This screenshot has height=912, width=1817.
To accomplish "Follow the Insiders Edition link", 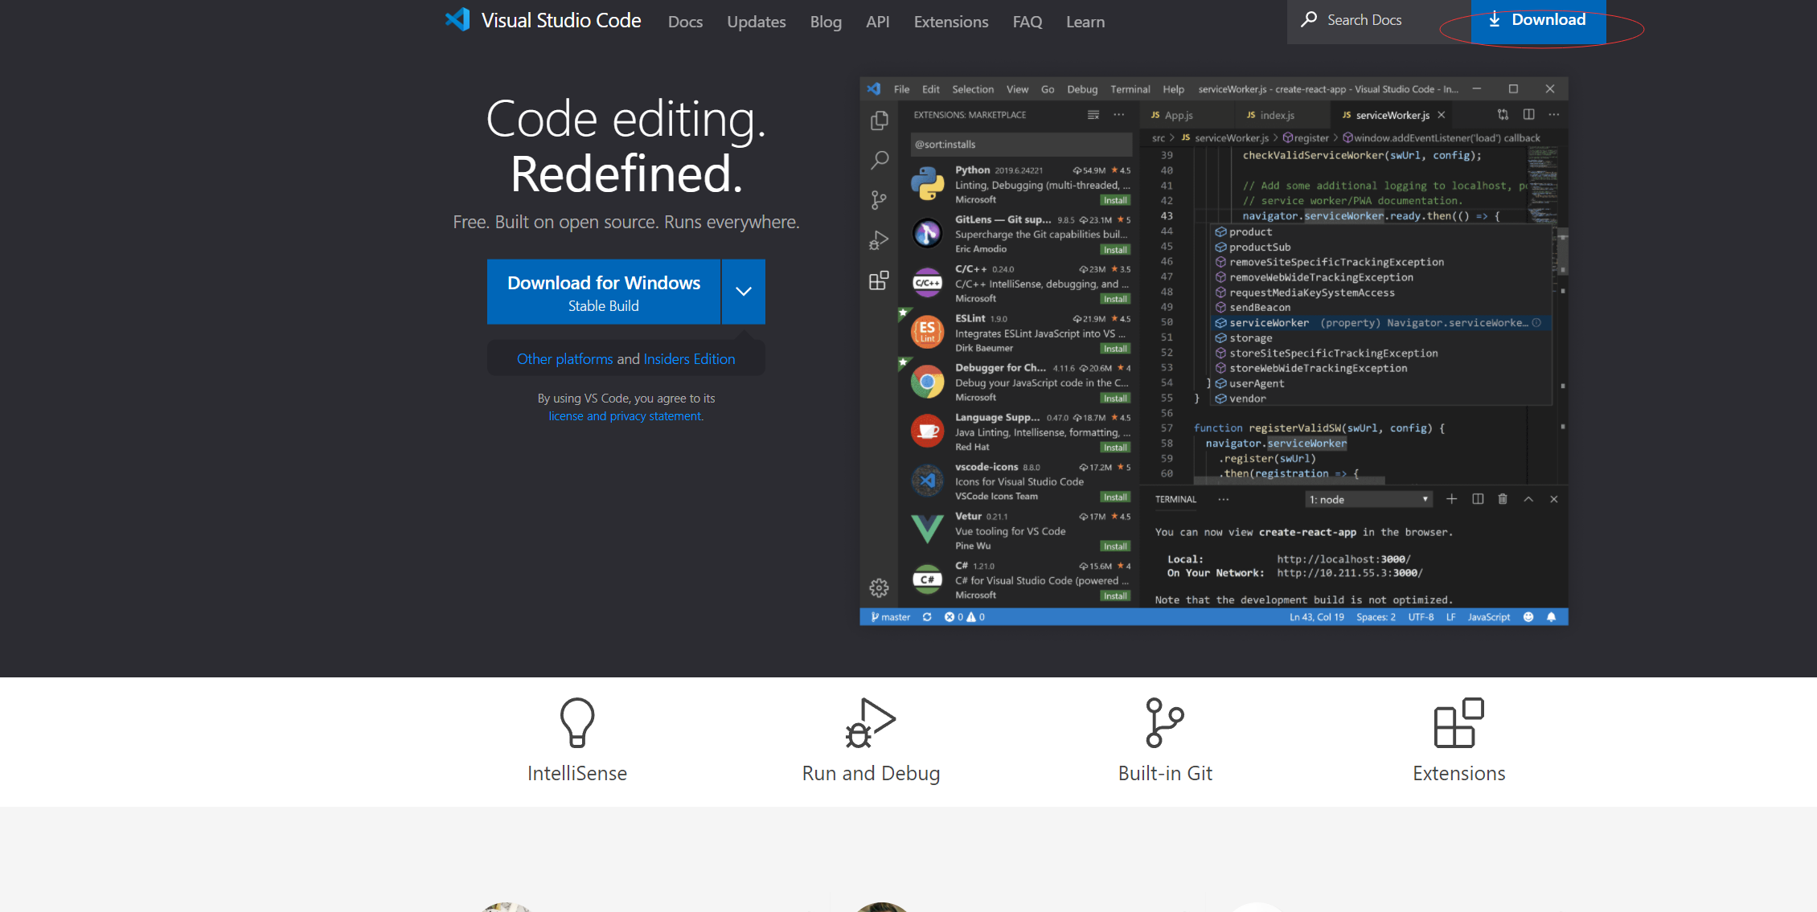I will (x=689, y=359).
